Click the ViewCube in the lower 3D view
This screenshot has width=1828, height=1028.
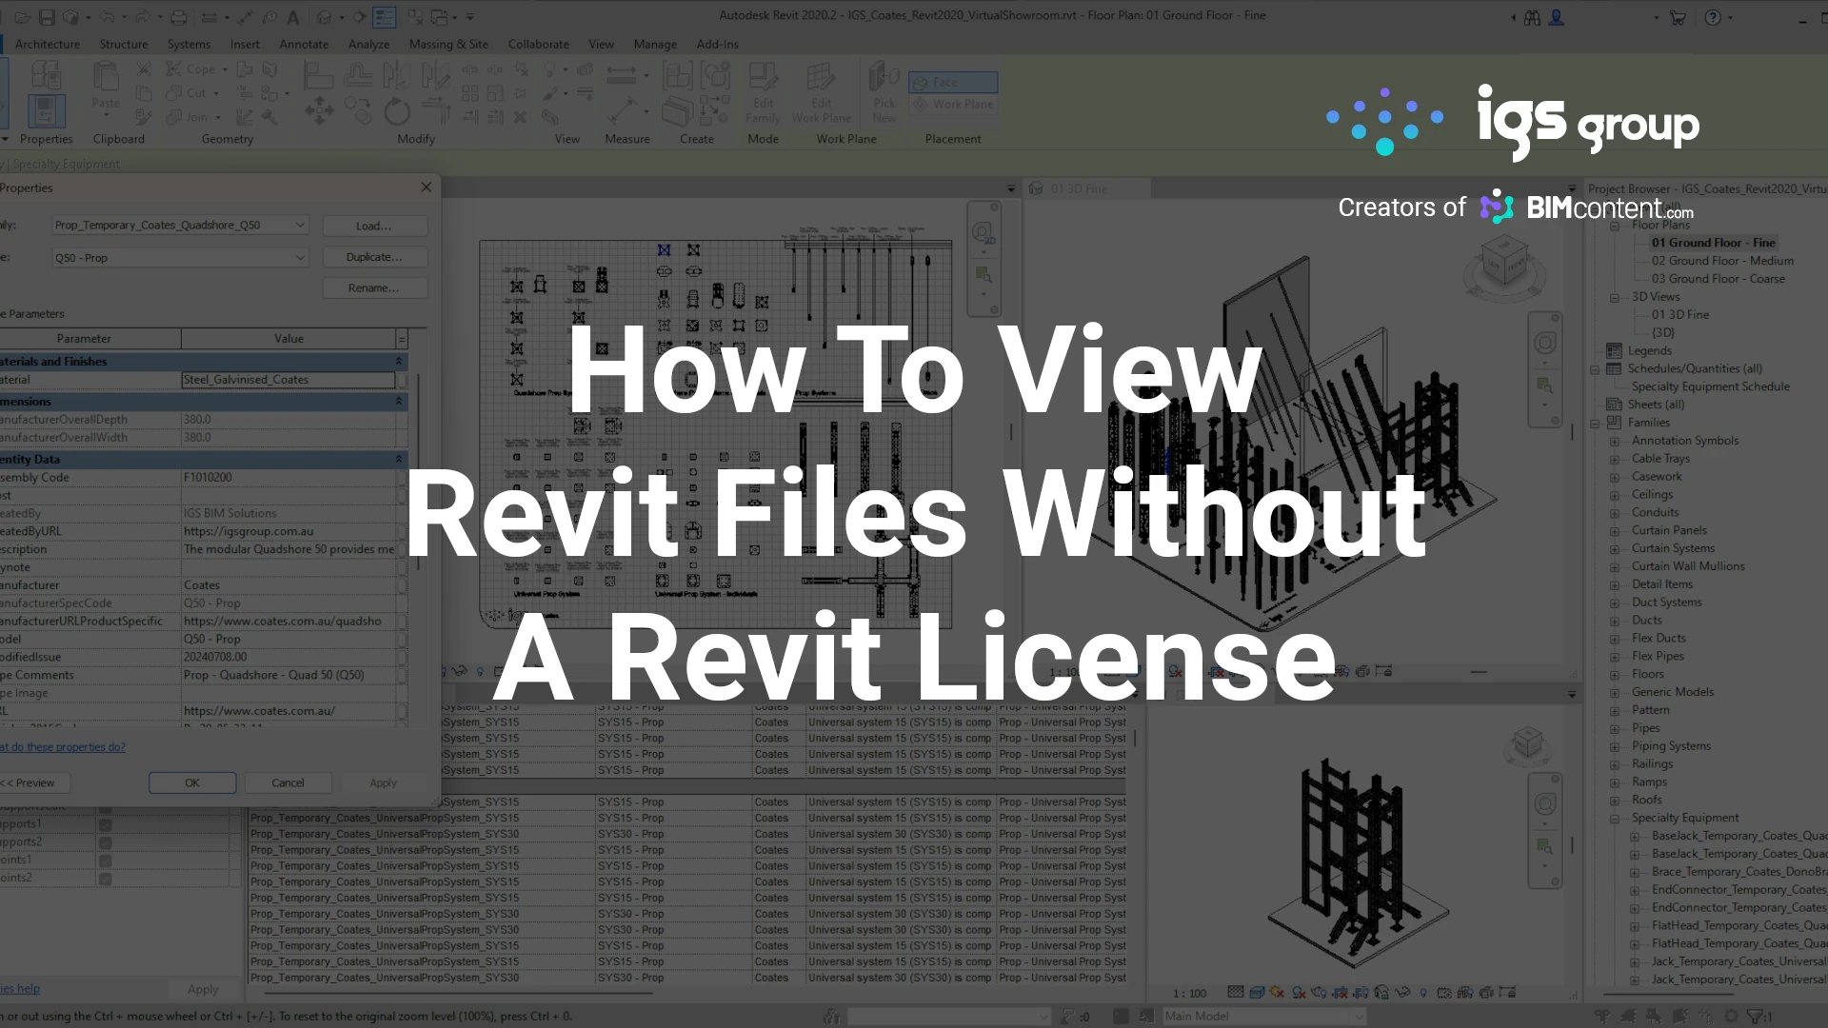(x=1528, y=743)
